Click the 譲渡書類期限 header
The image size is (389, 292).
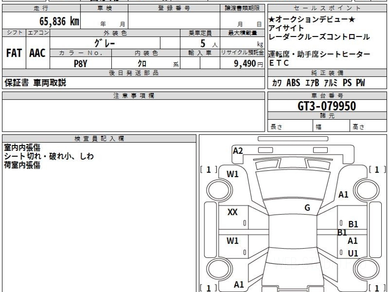pos(242,8)
